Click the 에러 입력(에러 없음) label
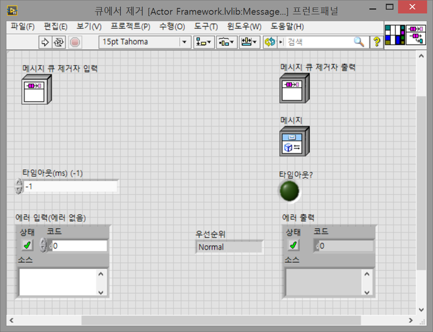The width and height of the screenshot is (433, 332). point(50,218)
